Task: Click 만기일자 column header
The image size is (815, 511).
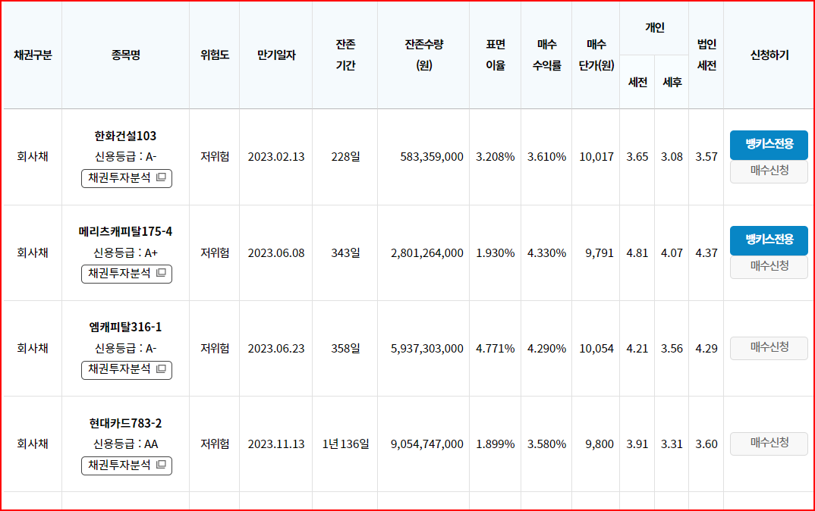Action: pyautogui.click(x=276, y=55)
